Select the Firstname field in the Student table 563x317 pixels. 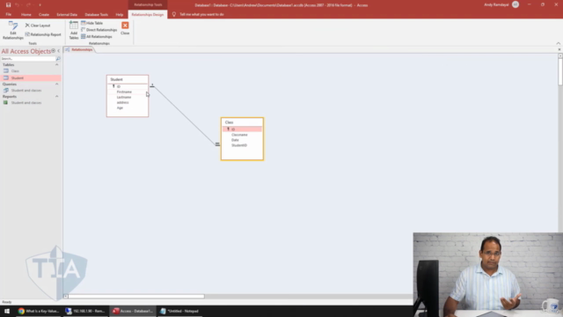128,92
